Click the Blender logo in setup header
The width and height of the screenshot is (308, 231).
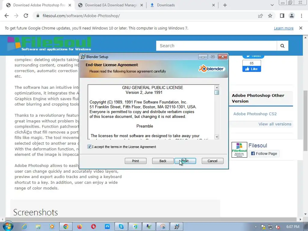point(211,69)
